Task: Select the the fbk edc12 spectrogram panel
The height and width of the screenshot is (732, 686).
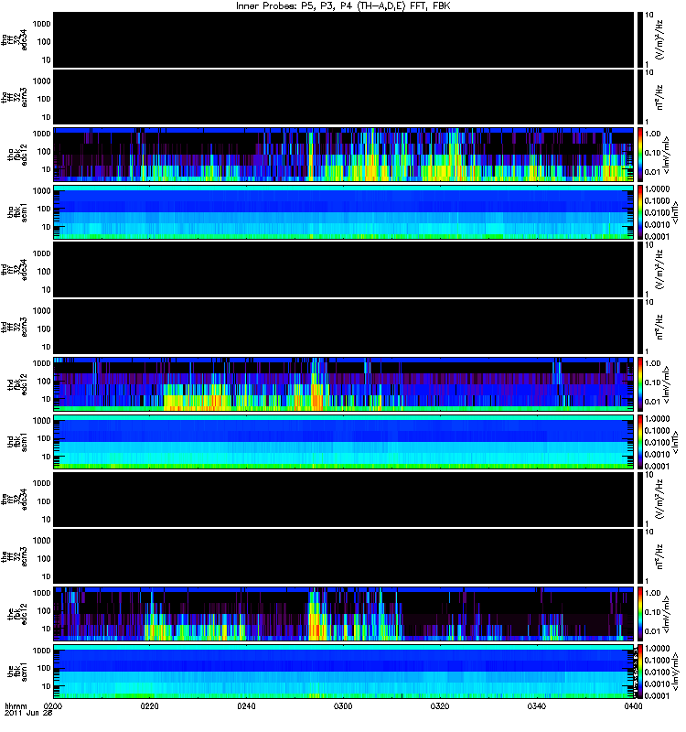Action: (344, 614)
